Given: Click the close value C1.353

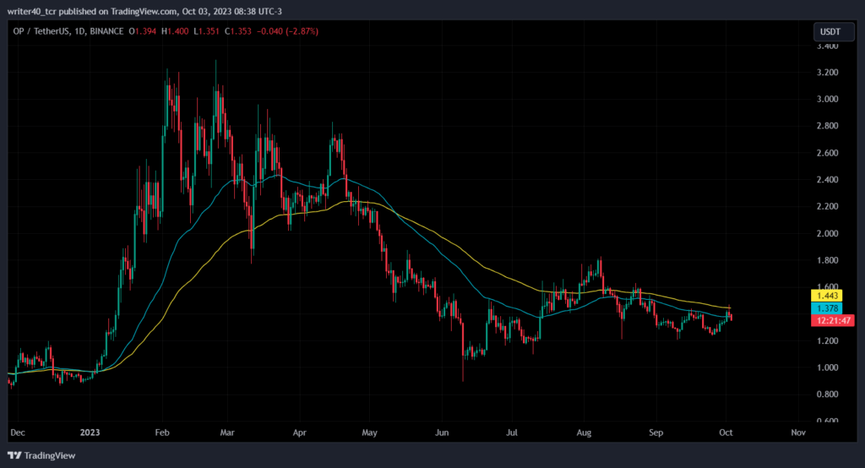Looking at the screenshot, I should (x=238, y=31).
